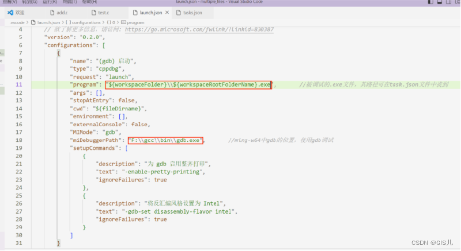Click ignoreFailures true on line 23

coord(160,180)
